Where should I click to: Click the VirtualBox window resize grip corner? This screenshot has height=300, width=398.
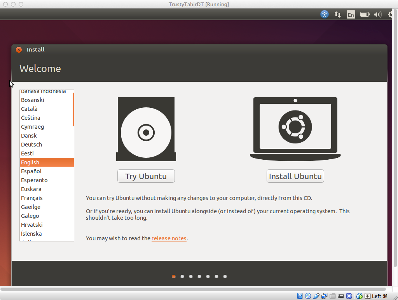[x=395, y=297]
